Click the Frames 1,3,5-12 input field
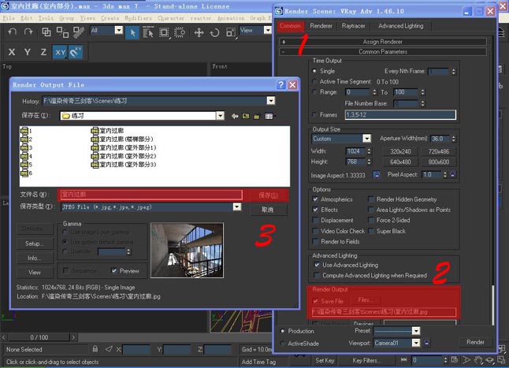The height and width of the screenshot is (368, 509). [x=400, y=114]
